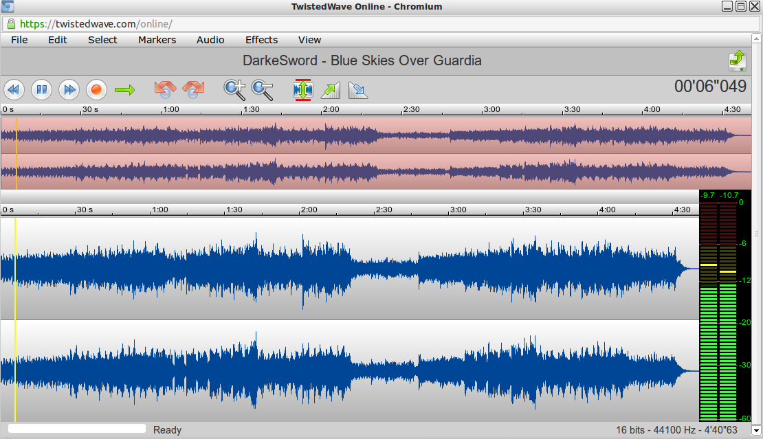Pause the audio playback
This screenshot has height=439, width=763.
42,89
